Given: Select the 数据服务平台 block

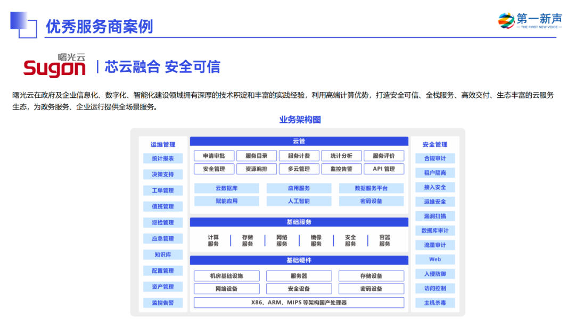Looking at the screenshot, I should click(371, 188).
